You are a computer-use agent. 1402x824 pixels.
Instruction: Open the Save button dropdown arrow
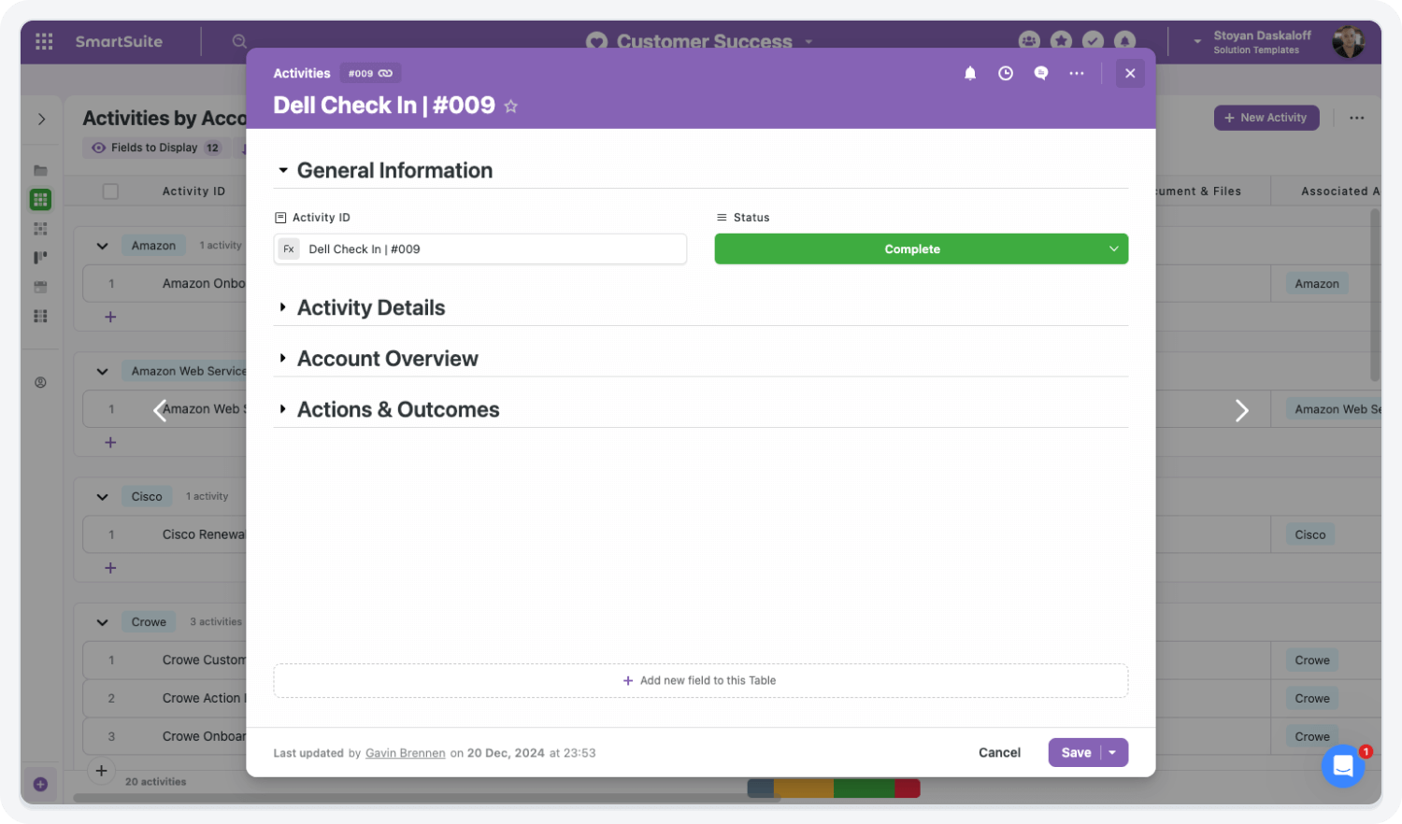click(1113, 753)
